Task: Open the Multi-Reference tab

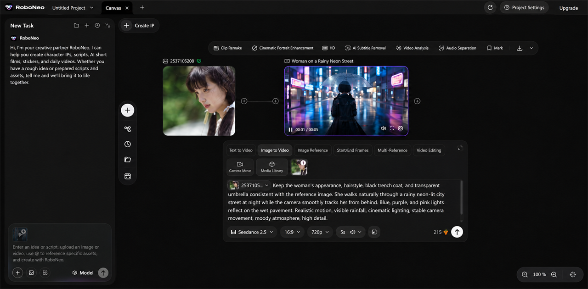Action: pyautogui.click(x=392, y=150)
